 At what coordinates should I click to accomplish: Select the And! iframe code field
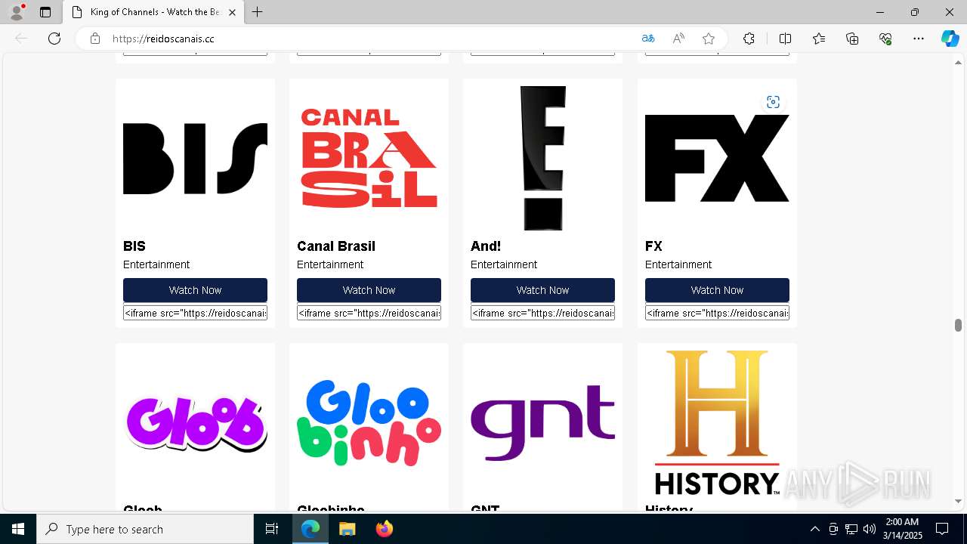click(x=542, y=313)
